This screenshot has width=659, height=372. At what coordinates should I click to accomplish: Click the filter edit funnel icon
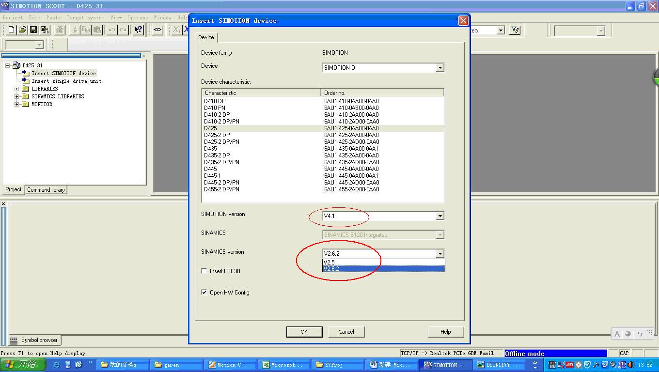pyautogui.click(x=515, y=30)
